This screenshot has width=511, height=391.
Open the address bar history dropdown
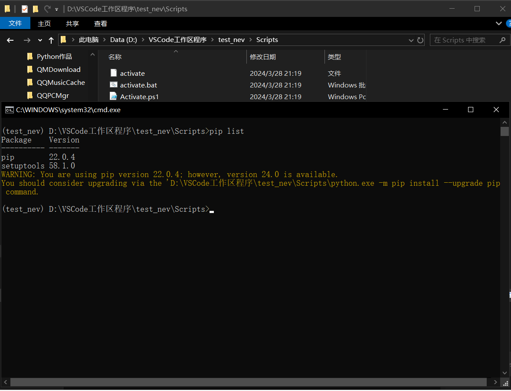[x=411, y=40]
